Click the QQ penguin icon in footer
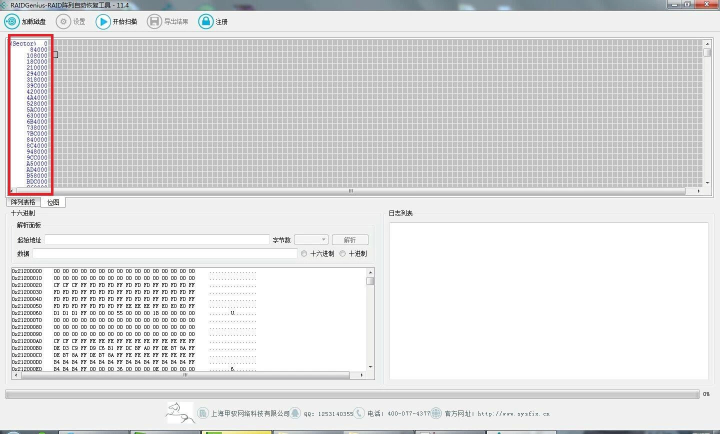Image resolution: width=720 pixels, height=434 pixels. (x=295, y=413)
